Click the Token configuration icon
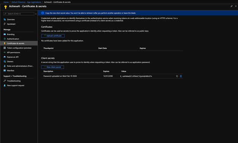The height and width of the screenshot is (143, 238). click(x=5, y=48)
